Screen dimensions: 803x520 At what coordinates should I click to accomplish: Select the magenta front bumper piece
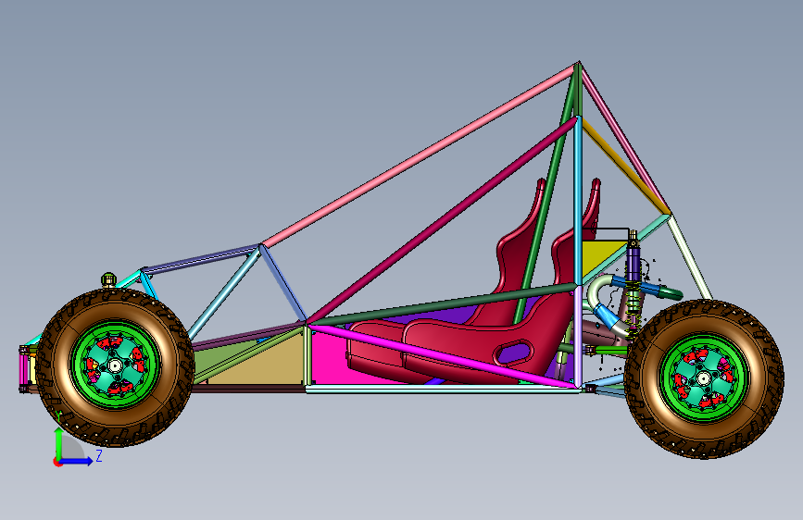click(24, 369)
